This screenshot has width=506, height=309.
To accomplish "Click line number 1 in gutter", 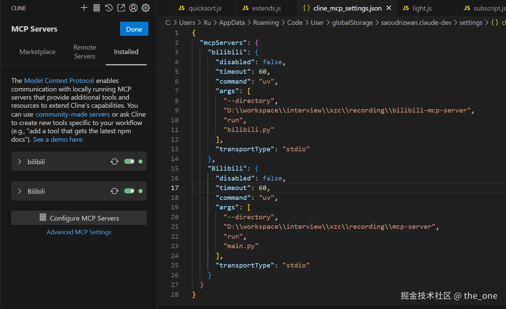I will click(x=176, y=33).
